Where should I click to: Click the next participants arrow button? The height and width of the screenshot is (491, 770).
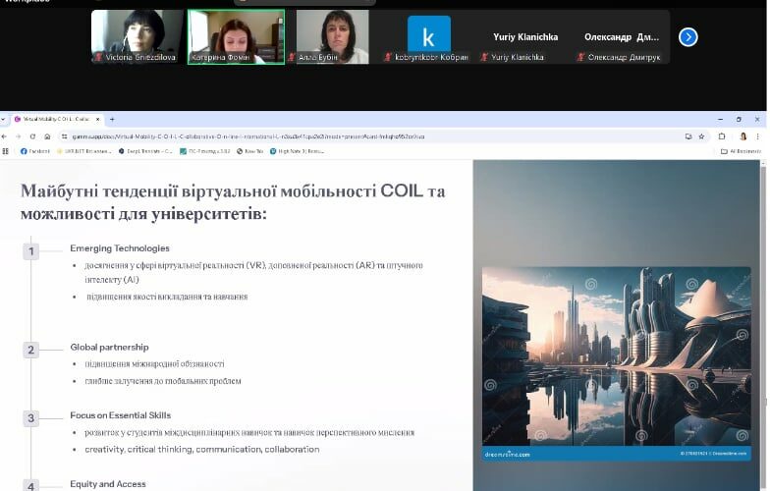coord(688,36)
